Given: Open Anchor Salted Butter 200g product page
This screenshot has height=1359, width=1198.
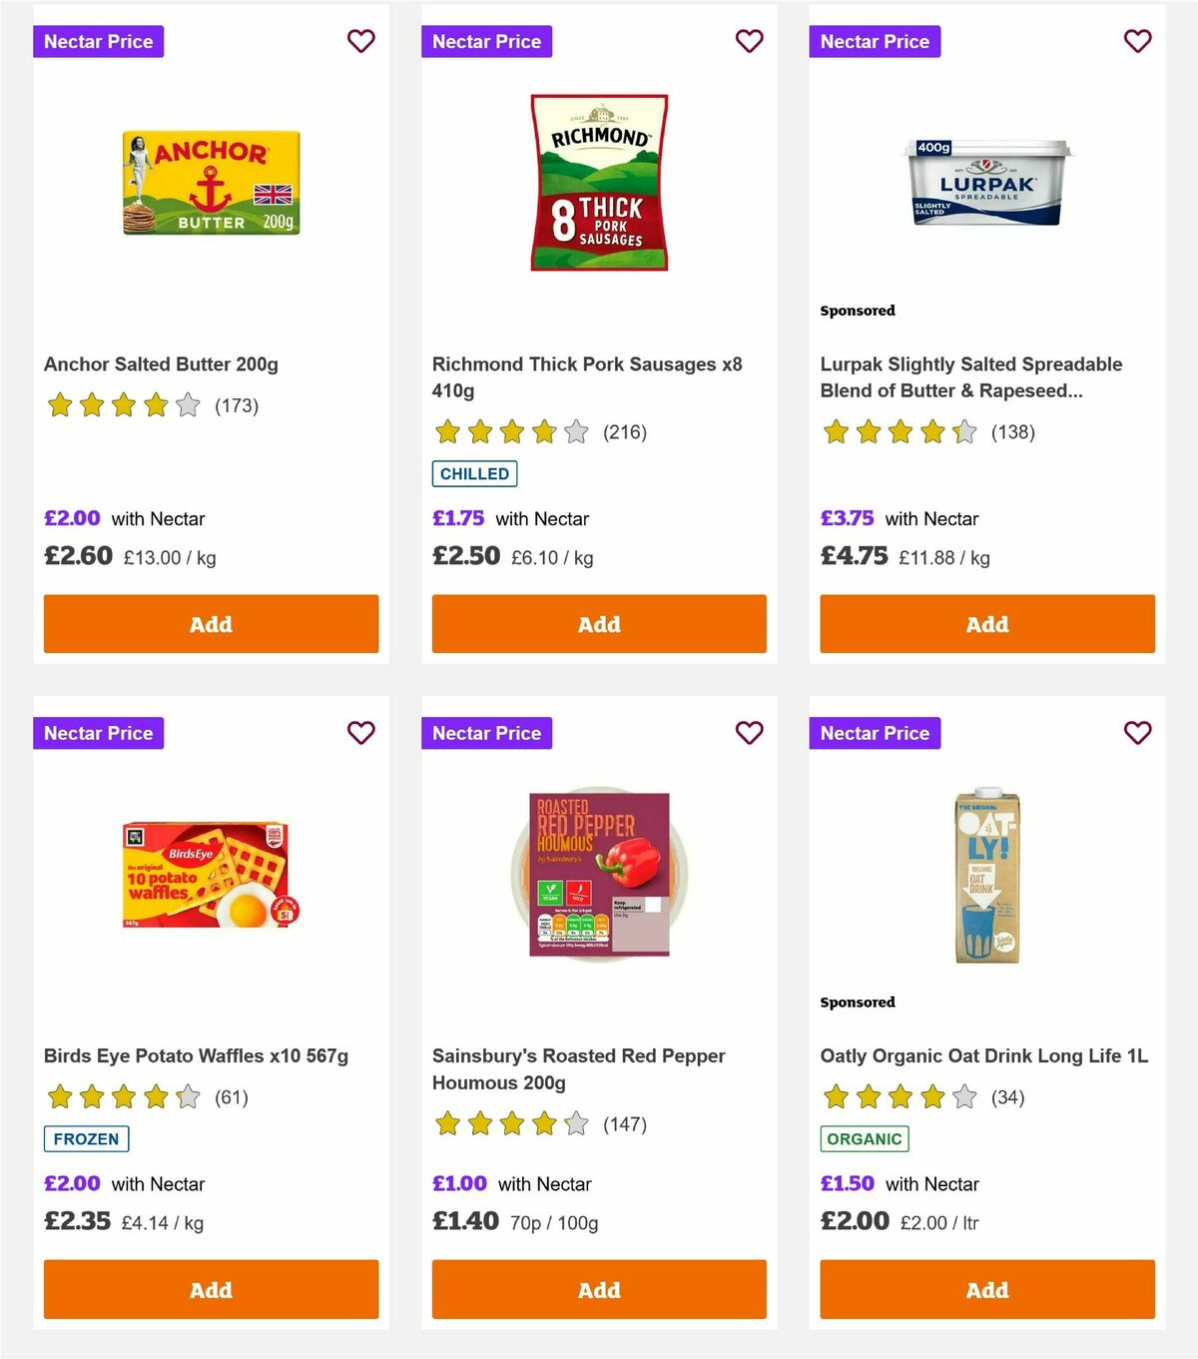Looking at the screenshot, I should point(161,364).
